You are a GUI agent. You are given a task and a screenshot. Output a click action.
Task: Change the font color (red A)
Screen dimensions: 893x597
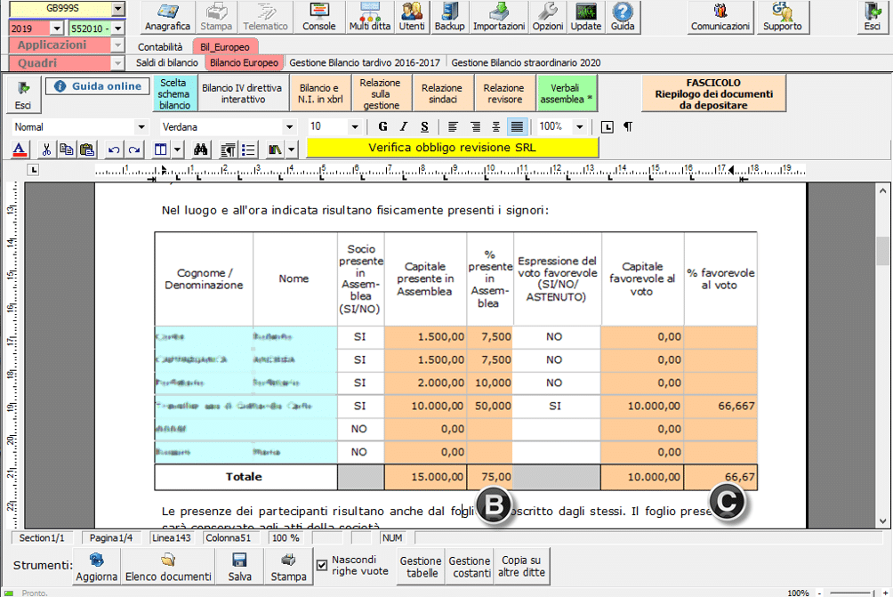(x=20, y=149)
